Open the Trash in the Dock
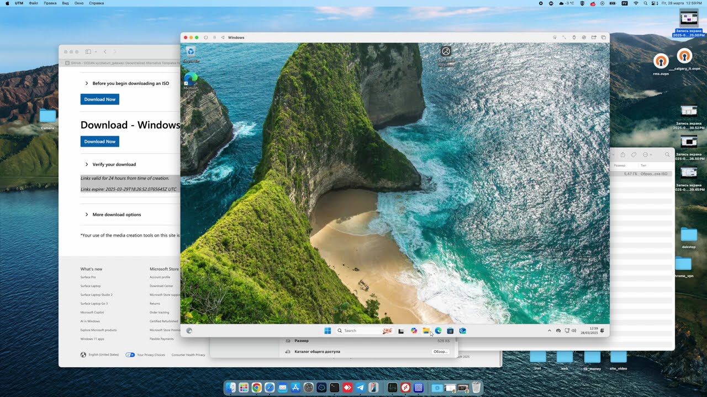This screenshot has height=397, width=707. tap(476, 388)
